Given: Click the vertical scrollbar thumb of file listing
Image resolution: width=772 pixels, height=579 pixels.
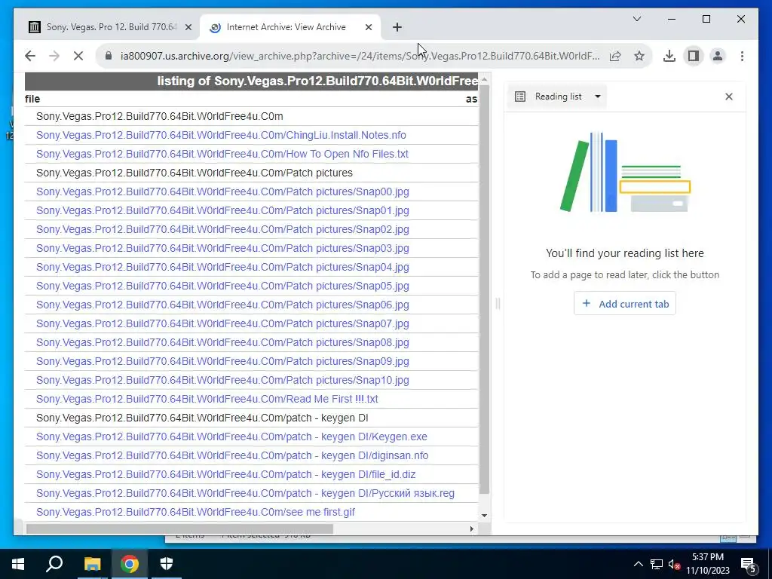Looking at the screenshot, I should coord(484,289).
